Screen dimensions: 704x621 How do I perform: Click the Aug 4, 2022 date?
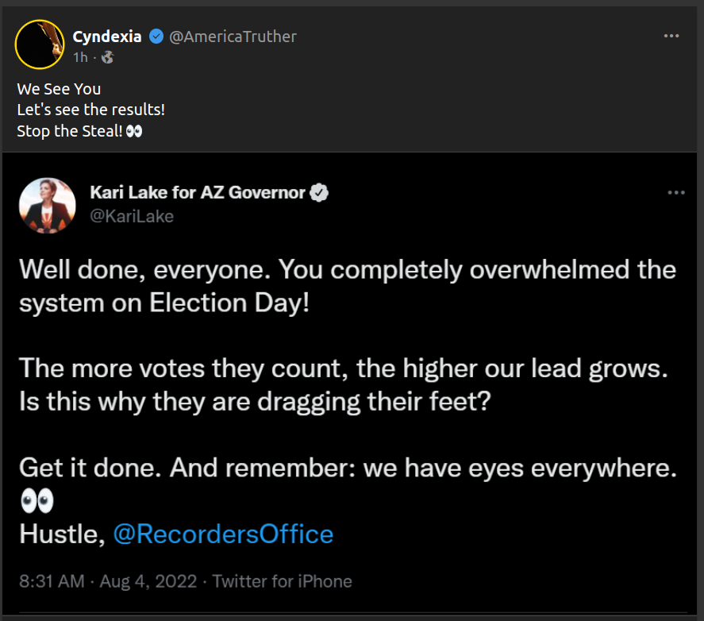pos(148,581)
